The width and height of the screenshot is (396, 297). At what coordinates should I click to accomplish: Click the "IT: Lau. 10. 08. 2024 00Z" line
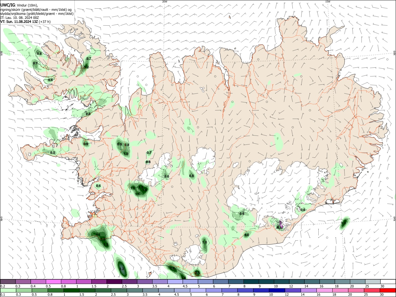pos(19,18)
